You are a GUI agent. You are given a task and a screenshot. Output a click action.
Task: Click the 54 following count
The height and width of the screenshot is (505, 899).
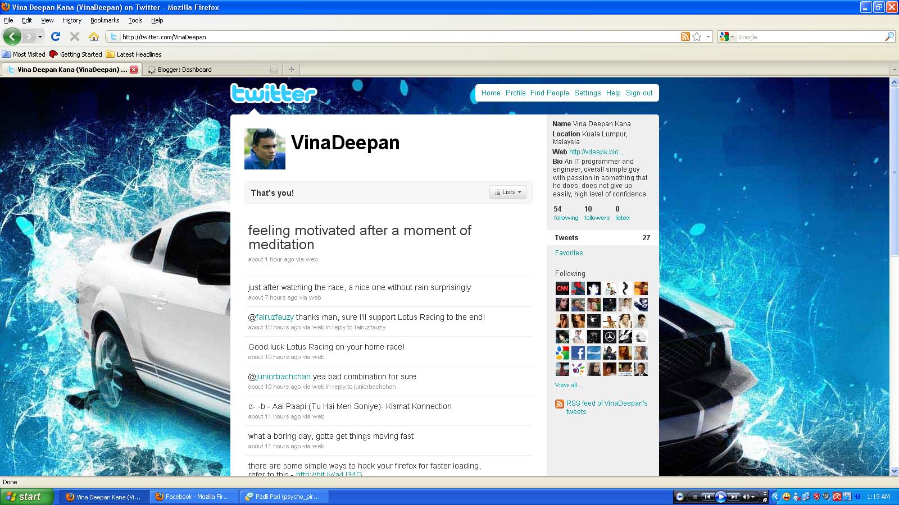coord(566,213)
